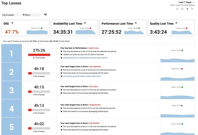Open the New 2 view dropdown
This screenshot has height=135, width=198.
tap(31, 15)
